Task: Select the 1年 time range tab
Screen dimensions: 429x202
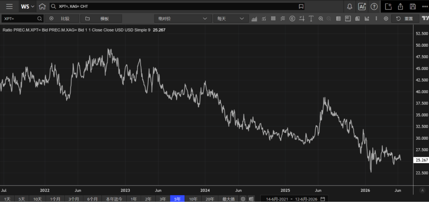Action: [134, 199]
